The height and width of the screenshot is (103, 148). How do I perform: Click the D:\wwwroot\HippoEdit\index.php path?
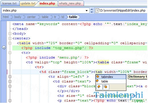[x=123, y=10]
